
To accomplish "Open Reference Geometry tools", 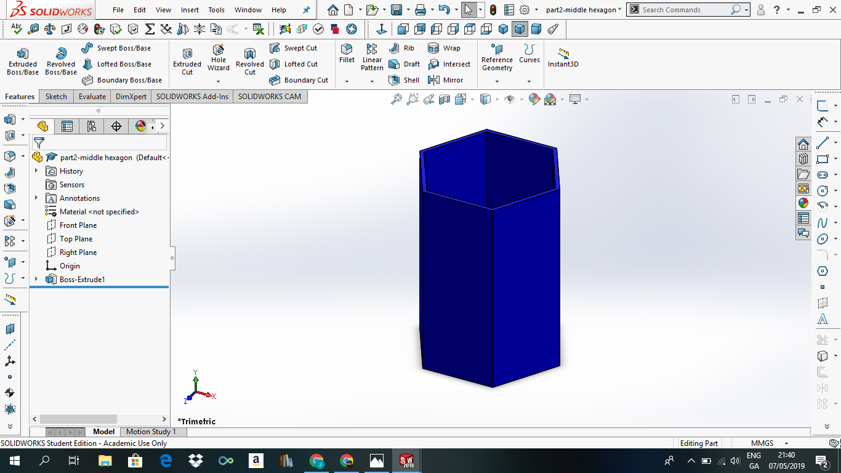I will pyautogui.click(x=497, y=57).
